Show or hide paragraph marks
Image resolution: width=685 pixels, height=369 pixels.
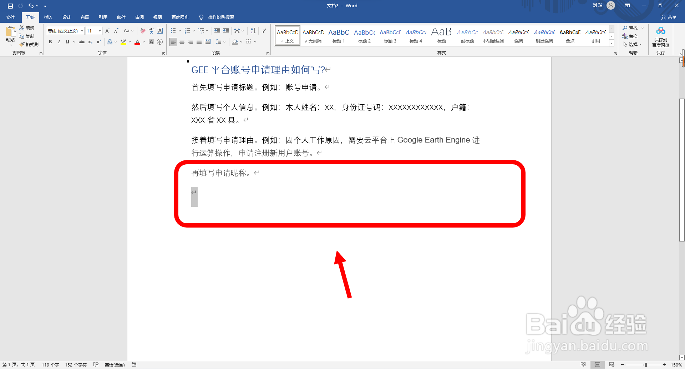pos(264,31)
